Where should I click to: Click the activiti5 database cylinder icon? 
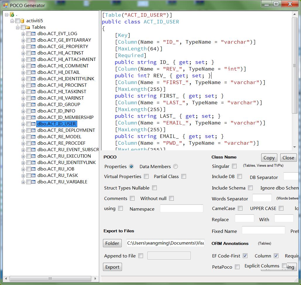pos(22,21)
